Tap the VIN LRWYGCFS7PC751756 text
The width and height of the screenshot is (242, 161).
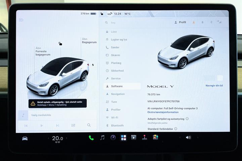pyautogui.click(x=163, y=101)
